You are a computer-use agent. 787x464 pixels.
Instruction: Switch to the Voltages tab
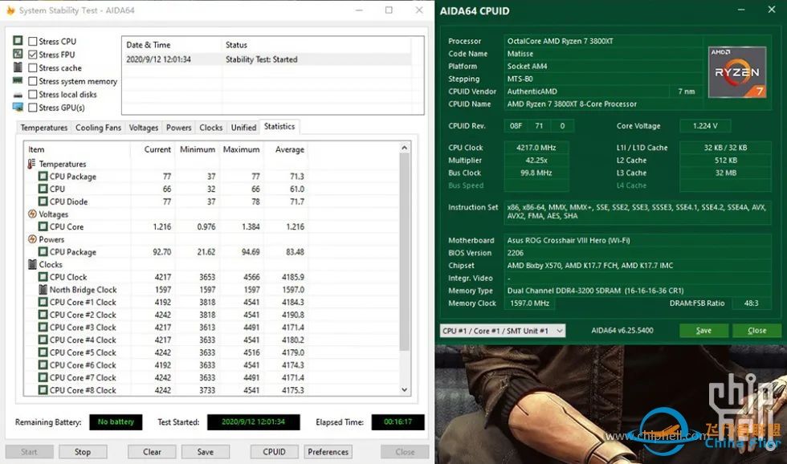coord(144,128)
